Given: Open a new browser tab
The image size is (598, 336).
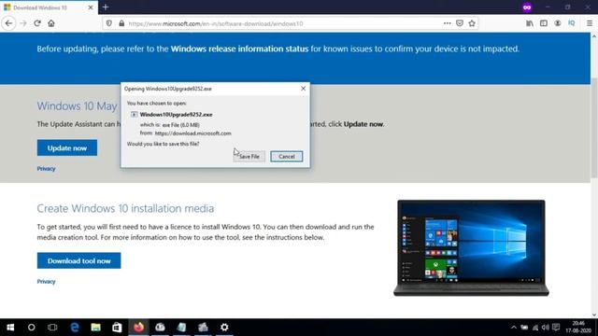Looking at the screenshot, I should [x=106, y=7].
